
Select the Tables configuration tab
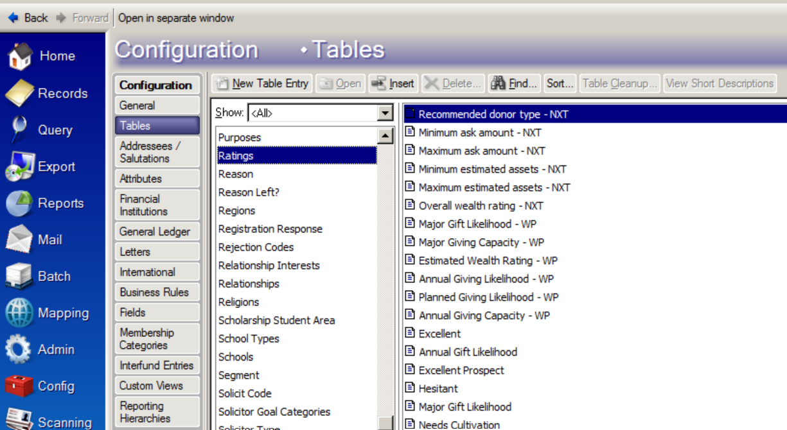pyautogui.click(x=157, y=126)
